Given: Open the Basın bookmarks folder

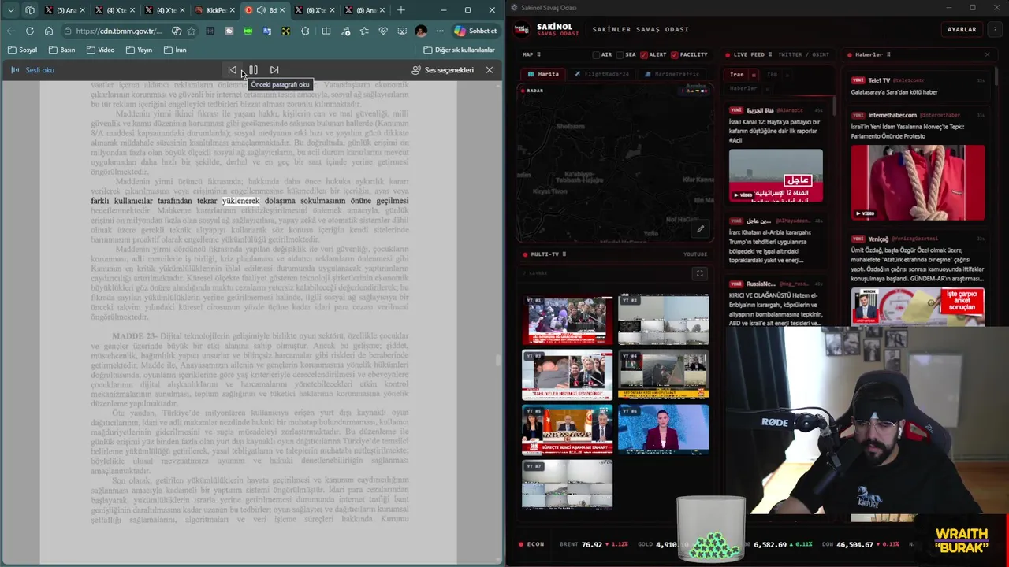Looking at the screenshot, I should click(x=61, y=50).
